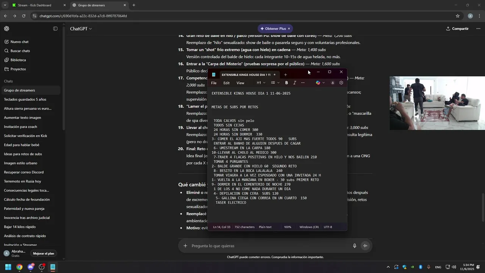Click the Windows (CRLF) line ending entry
The image size is (485, 273).
[x=309, y=227]
